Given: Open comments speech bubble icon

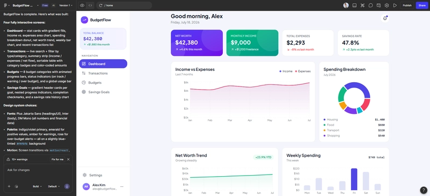Looking at the screenshot, I should (370, 5).
